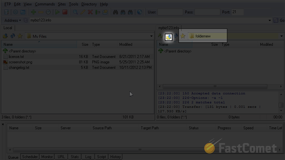Click the binoculars find previous icon
Viewport: 285px width, 160px height.
coord(130,12)
